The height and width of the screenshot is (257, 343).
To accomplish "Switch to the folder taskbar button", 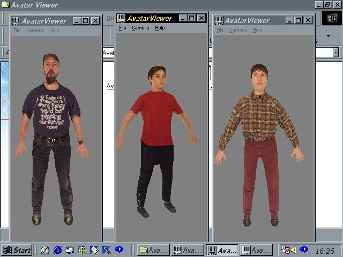I will click(x=153, y=250).
